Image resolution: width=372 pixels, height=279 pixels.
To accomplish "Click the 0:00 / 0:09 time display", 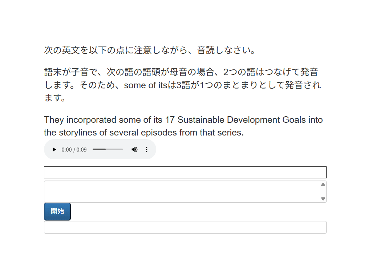I will pyautogui.click(x=74, y=149).
